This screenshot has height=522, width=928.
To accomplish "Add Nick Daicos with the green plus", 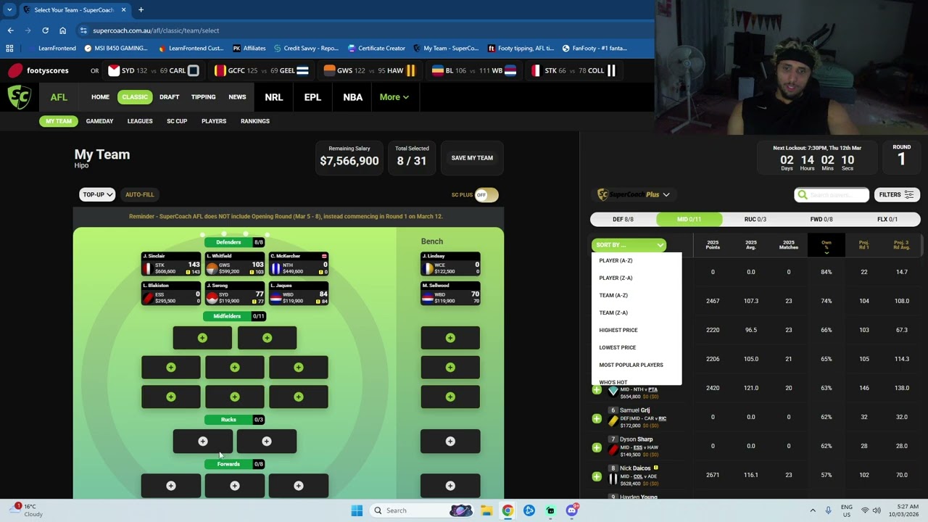I will (x=597, y=476).
